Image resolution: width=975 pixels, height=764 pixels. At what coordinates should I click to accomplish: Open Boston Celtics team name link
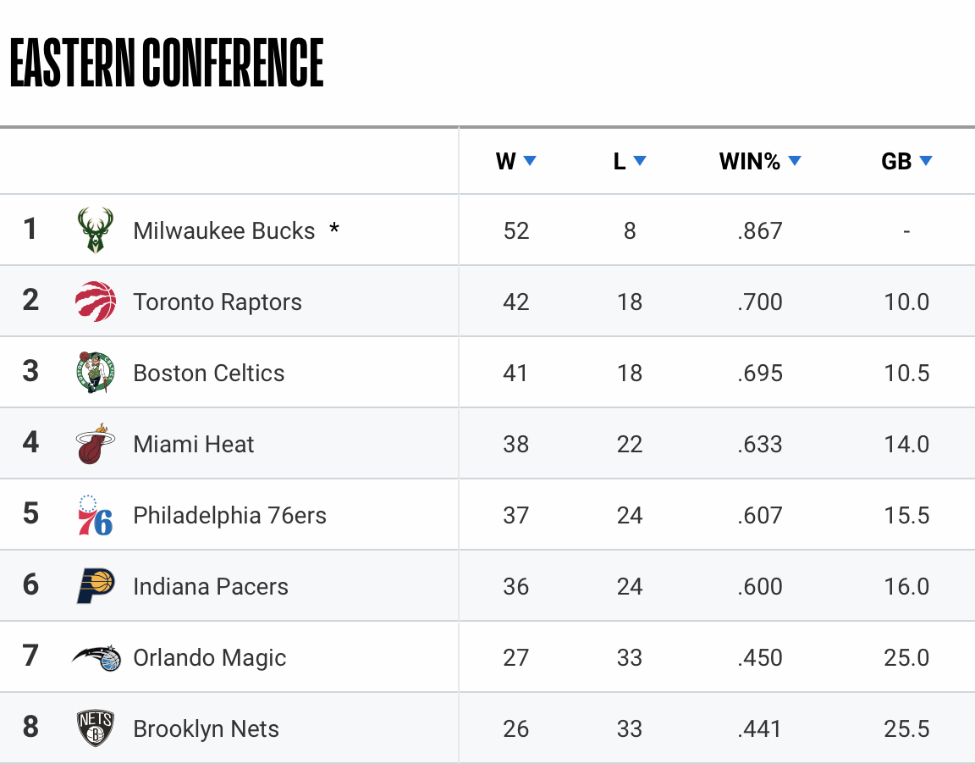209,374
